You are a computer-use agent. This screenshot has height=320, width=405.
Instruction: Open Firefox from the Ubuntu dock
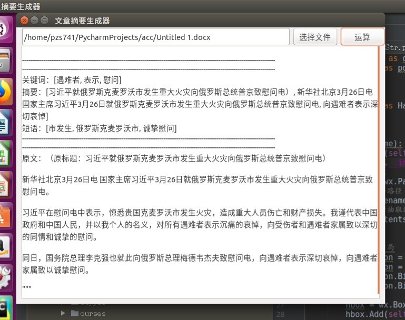coord(5,92)
